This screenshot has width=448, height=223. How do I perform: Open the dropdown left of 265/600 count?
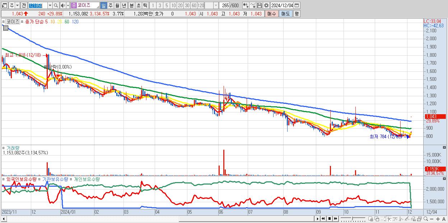(x=216, y=5)
